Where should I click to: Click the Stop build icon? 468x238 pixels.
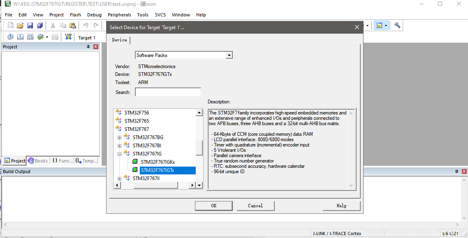click(55, 37)
